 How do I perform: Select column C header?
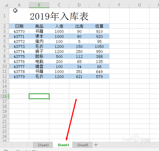tap(59, 5)
